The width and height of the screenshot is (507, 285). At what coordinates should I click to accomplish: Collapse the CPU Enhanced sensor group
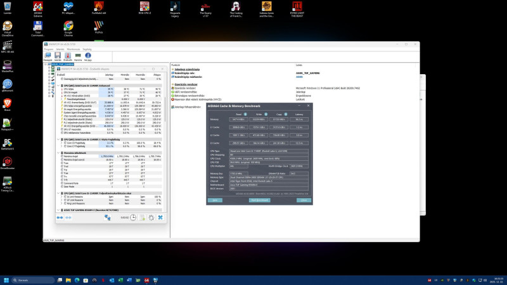(58, 85)
